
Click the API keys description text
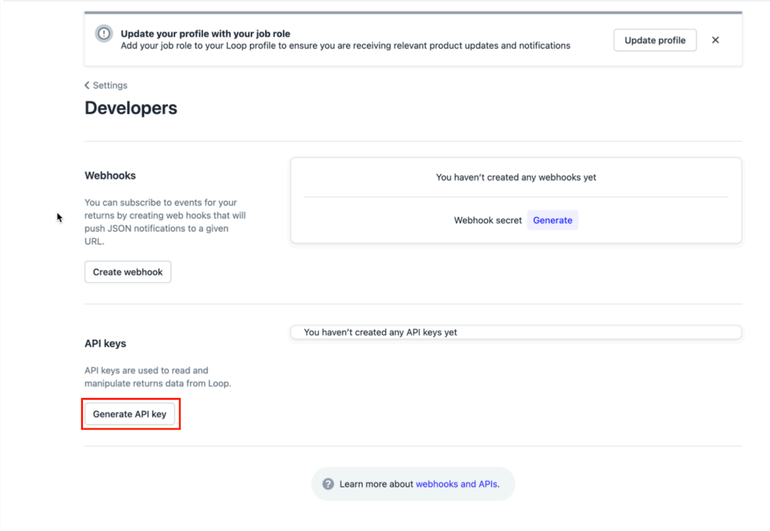157,377
